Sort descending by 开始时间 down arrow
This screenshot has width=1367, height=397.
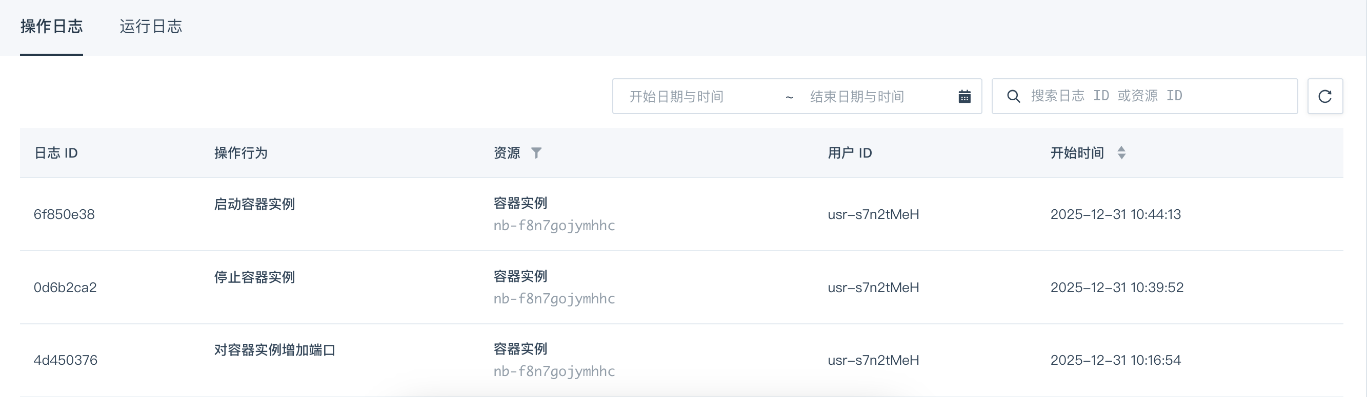coord(1121,157)
